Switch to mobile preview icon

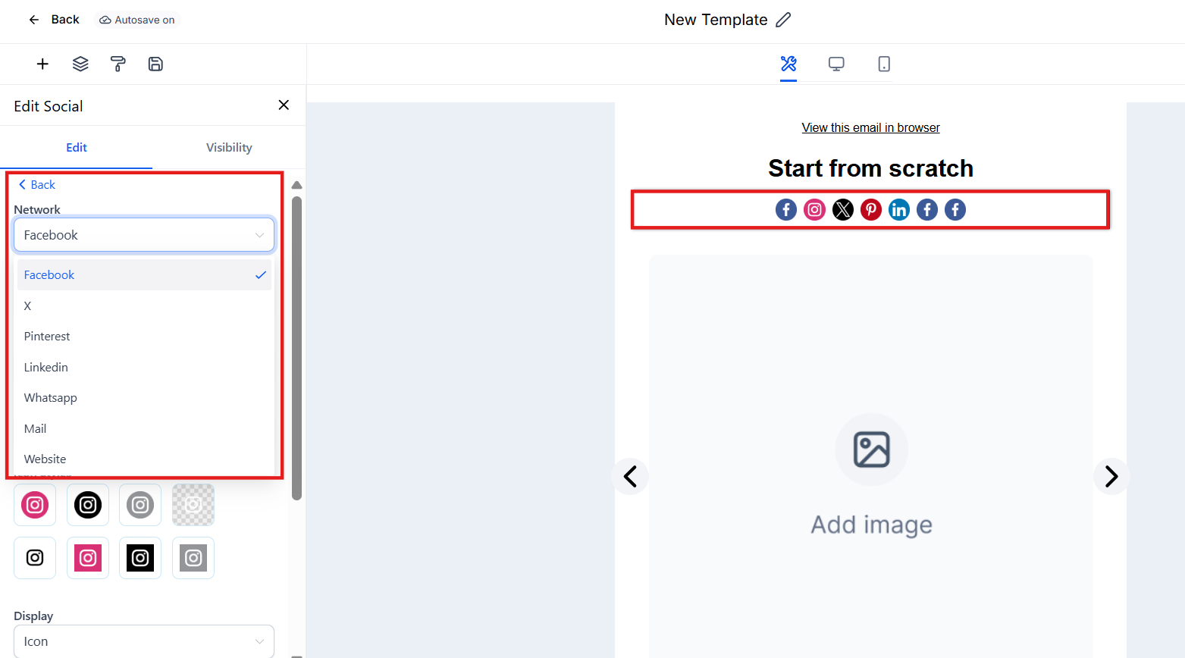coord(884,64)
